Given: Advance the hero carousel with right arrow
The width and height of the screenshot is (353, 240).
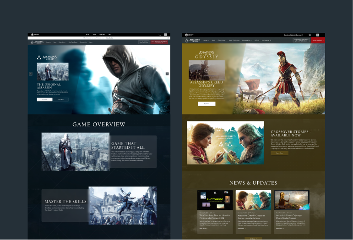Looking at the screenshot, I should [x=167, y=73].
